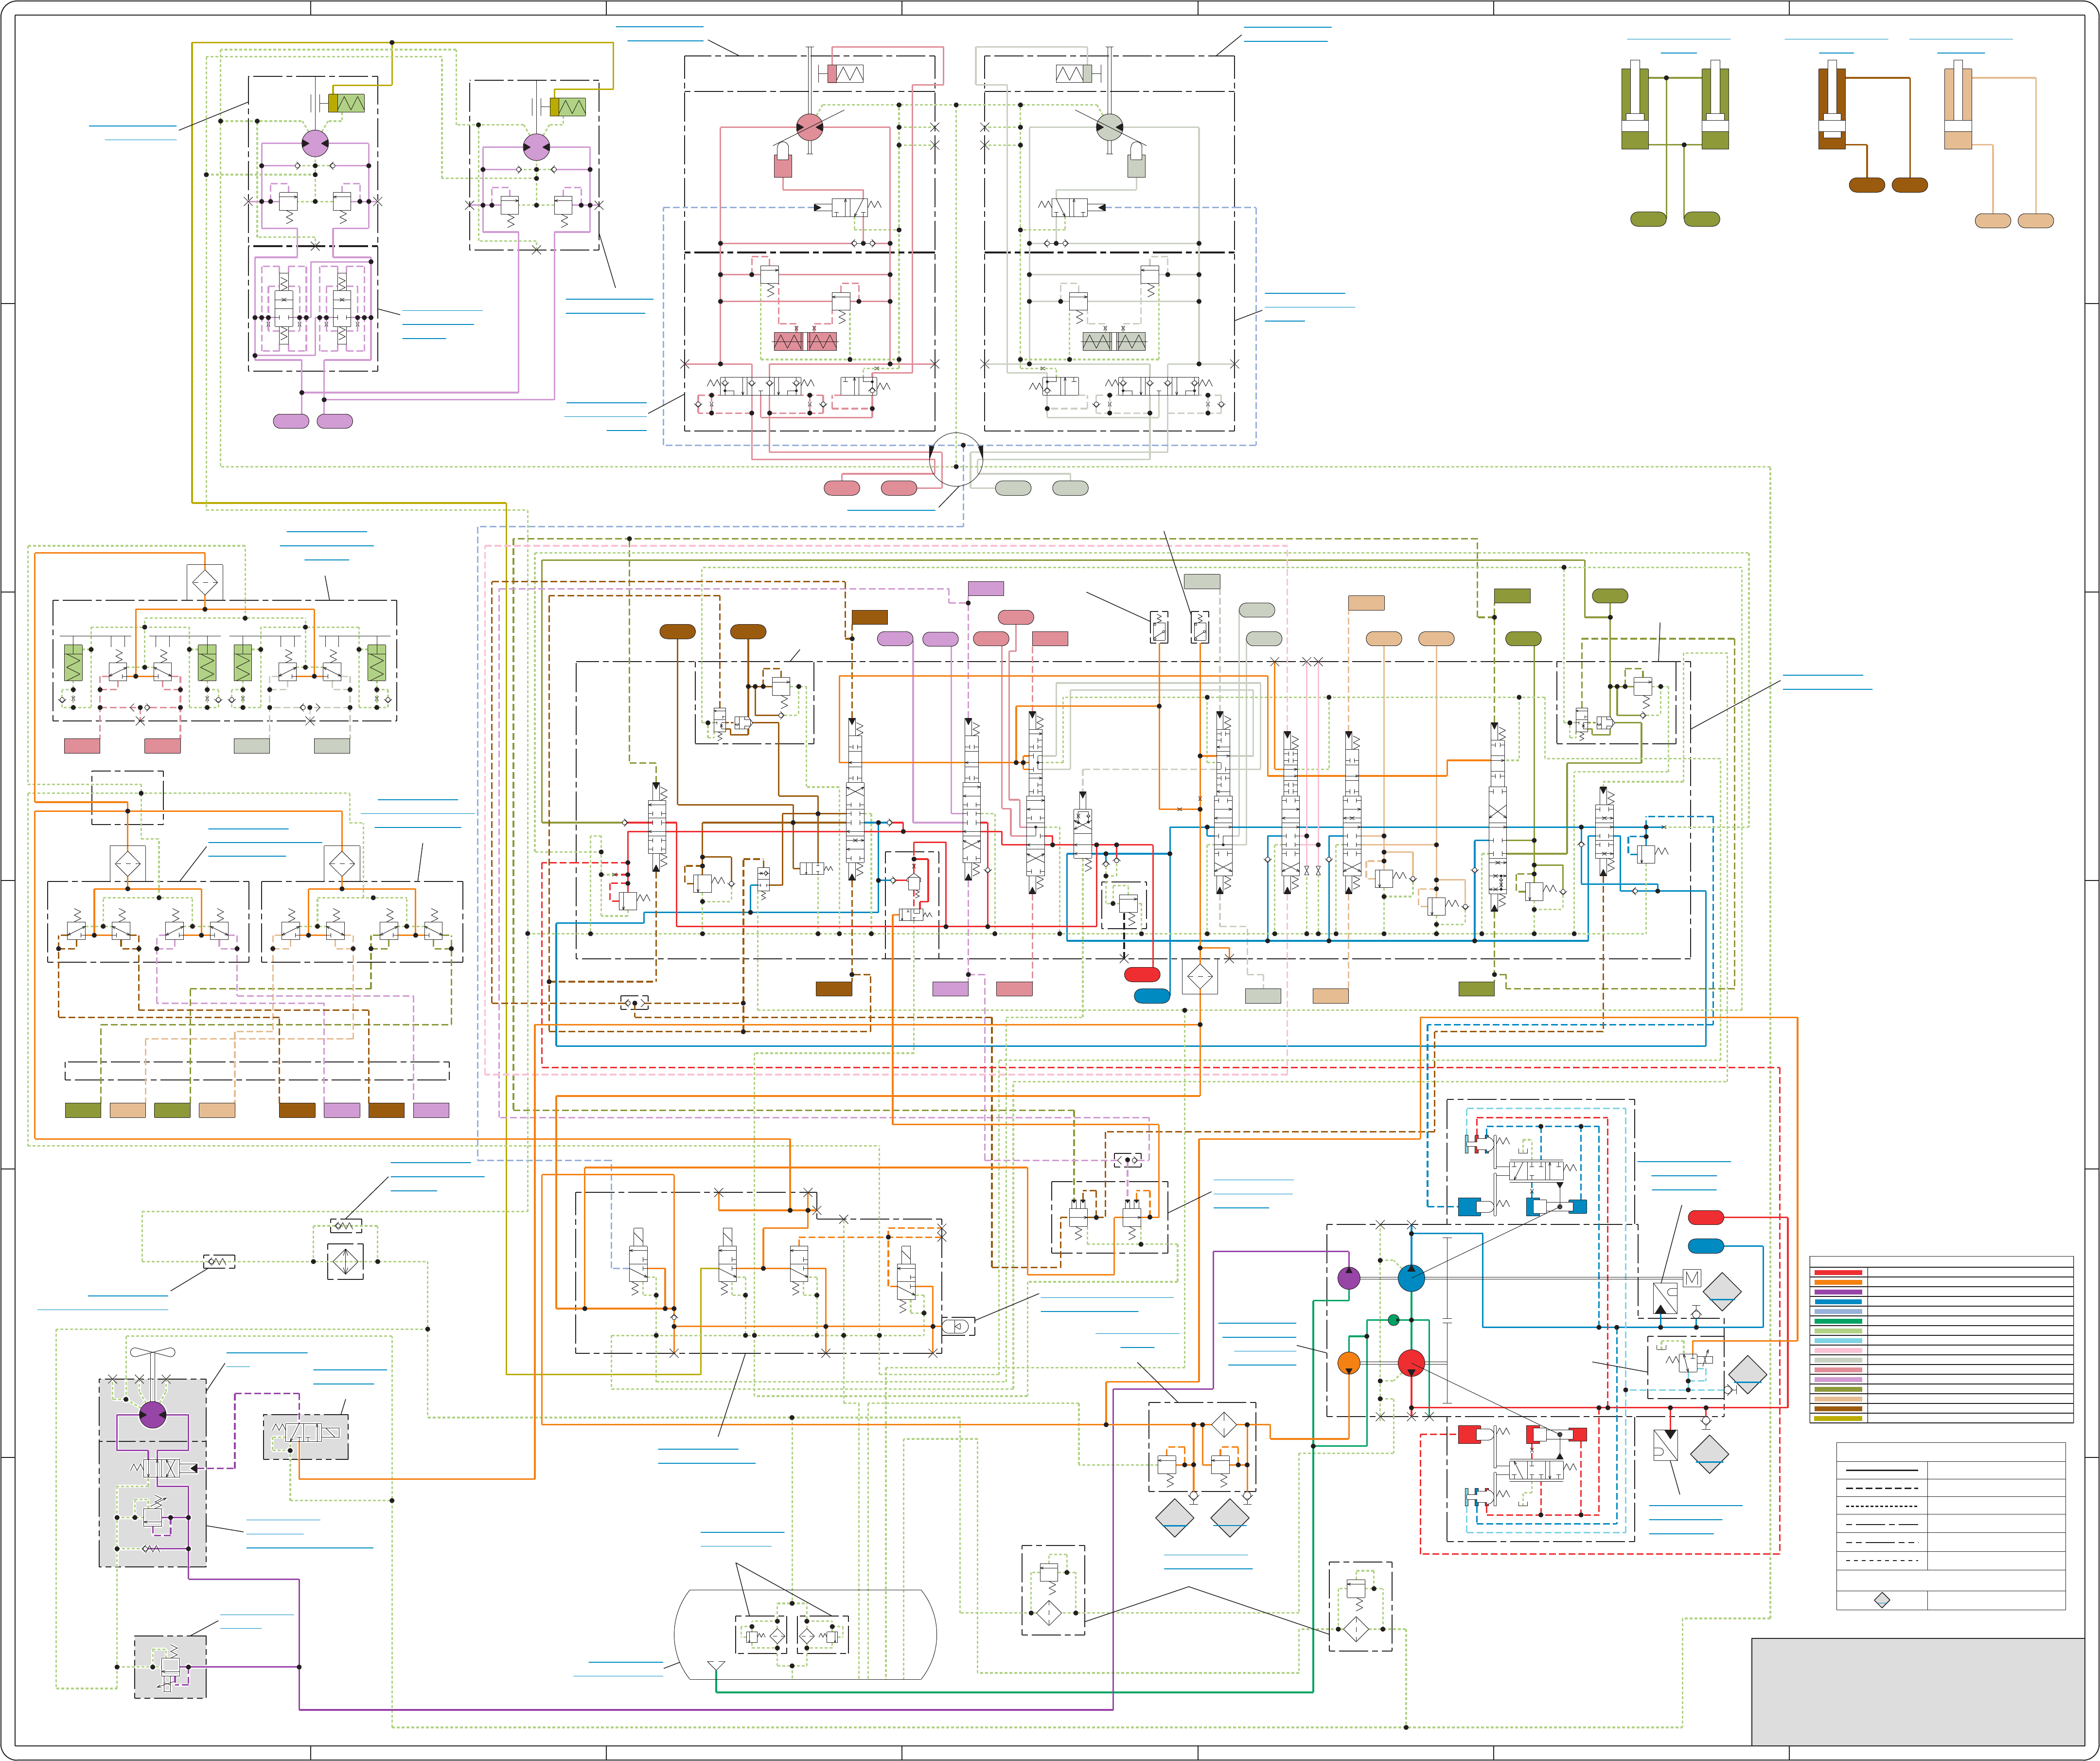2100x1761 pixels.
Task: Click the hydraulic tank outline at the bottom
Action: [805, 1635]
